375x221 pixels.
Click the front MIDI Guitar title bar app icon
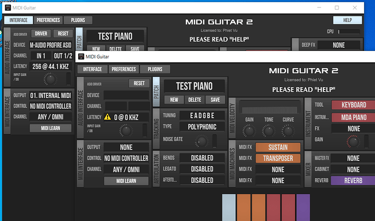click(x=81, y=56)
